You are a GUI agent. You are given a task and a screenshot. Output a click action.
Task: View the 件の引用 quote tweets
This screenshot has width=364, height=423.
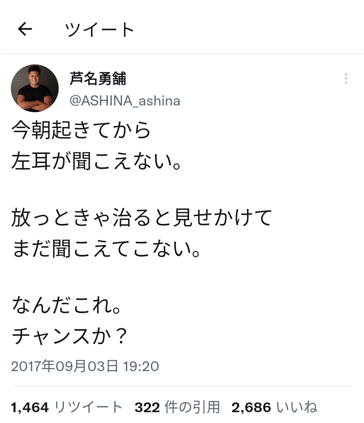[192, 407]
